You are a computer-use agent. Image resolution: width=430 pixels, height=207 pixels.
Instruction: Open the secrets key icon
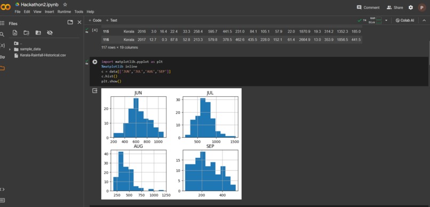pos(2,57)
